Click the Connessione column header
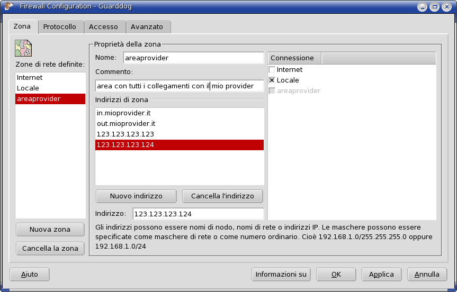This screenshot has width=457, height=292. 295,58
